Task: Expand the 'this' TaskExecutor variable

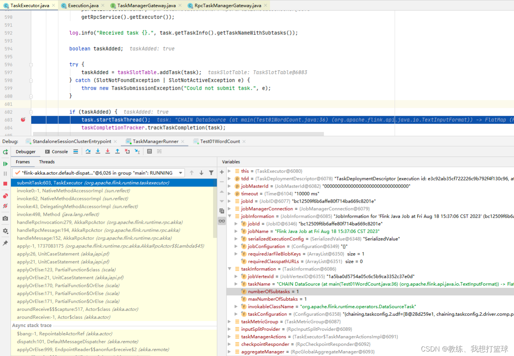Action: click(x=229, y=171)
